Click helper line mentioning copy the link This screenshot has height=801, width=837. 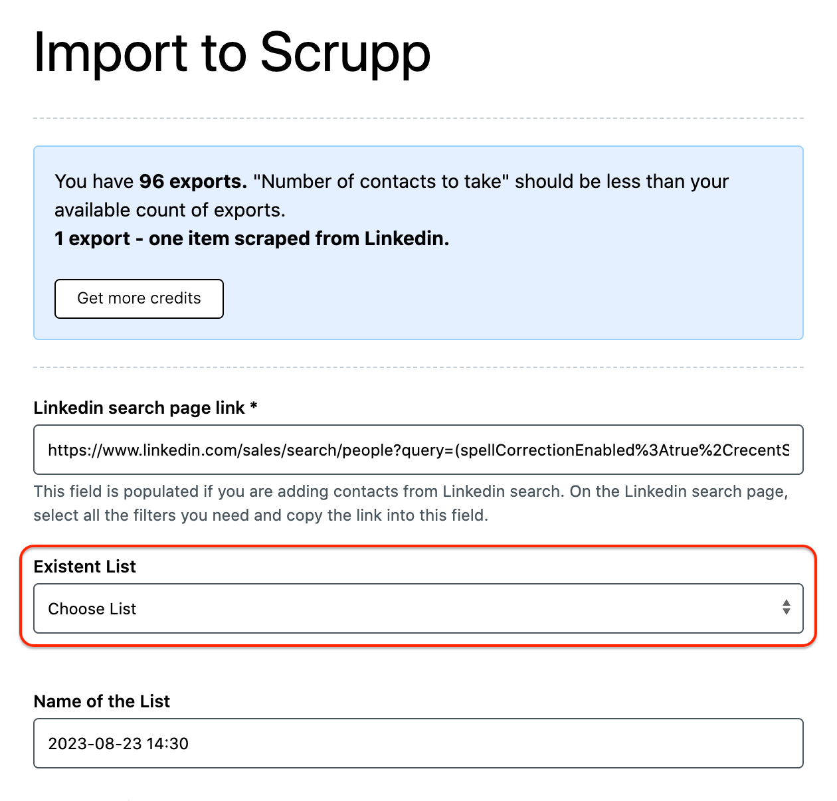[x=260, y=515]
